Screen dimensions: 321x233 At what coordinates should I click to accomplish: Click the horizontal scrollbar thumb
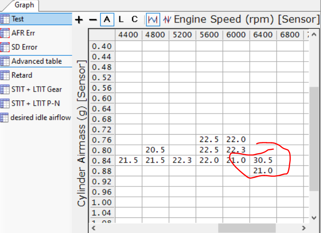[x=247, y=228]
